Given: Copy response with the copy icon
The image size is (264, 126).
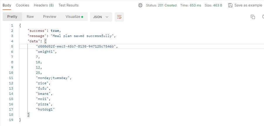Looking at the screenshot, I should pos(253,17).
